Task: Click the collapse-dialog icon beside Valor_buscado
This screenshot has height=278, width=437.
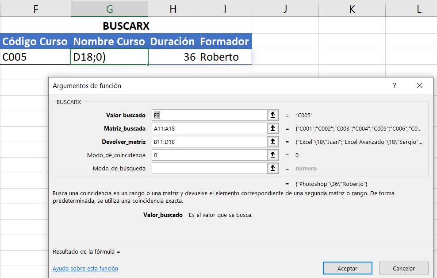Action: click(273, 115)
